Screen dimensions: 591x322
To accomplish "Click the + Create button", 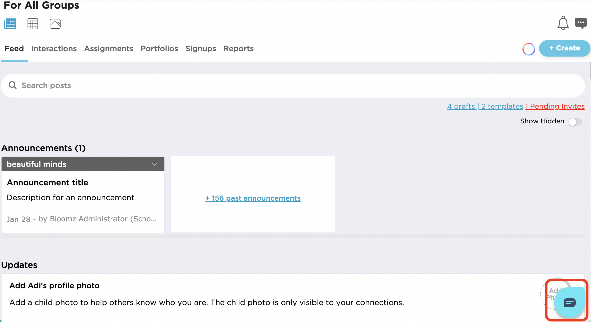I will tap(564, 48).
